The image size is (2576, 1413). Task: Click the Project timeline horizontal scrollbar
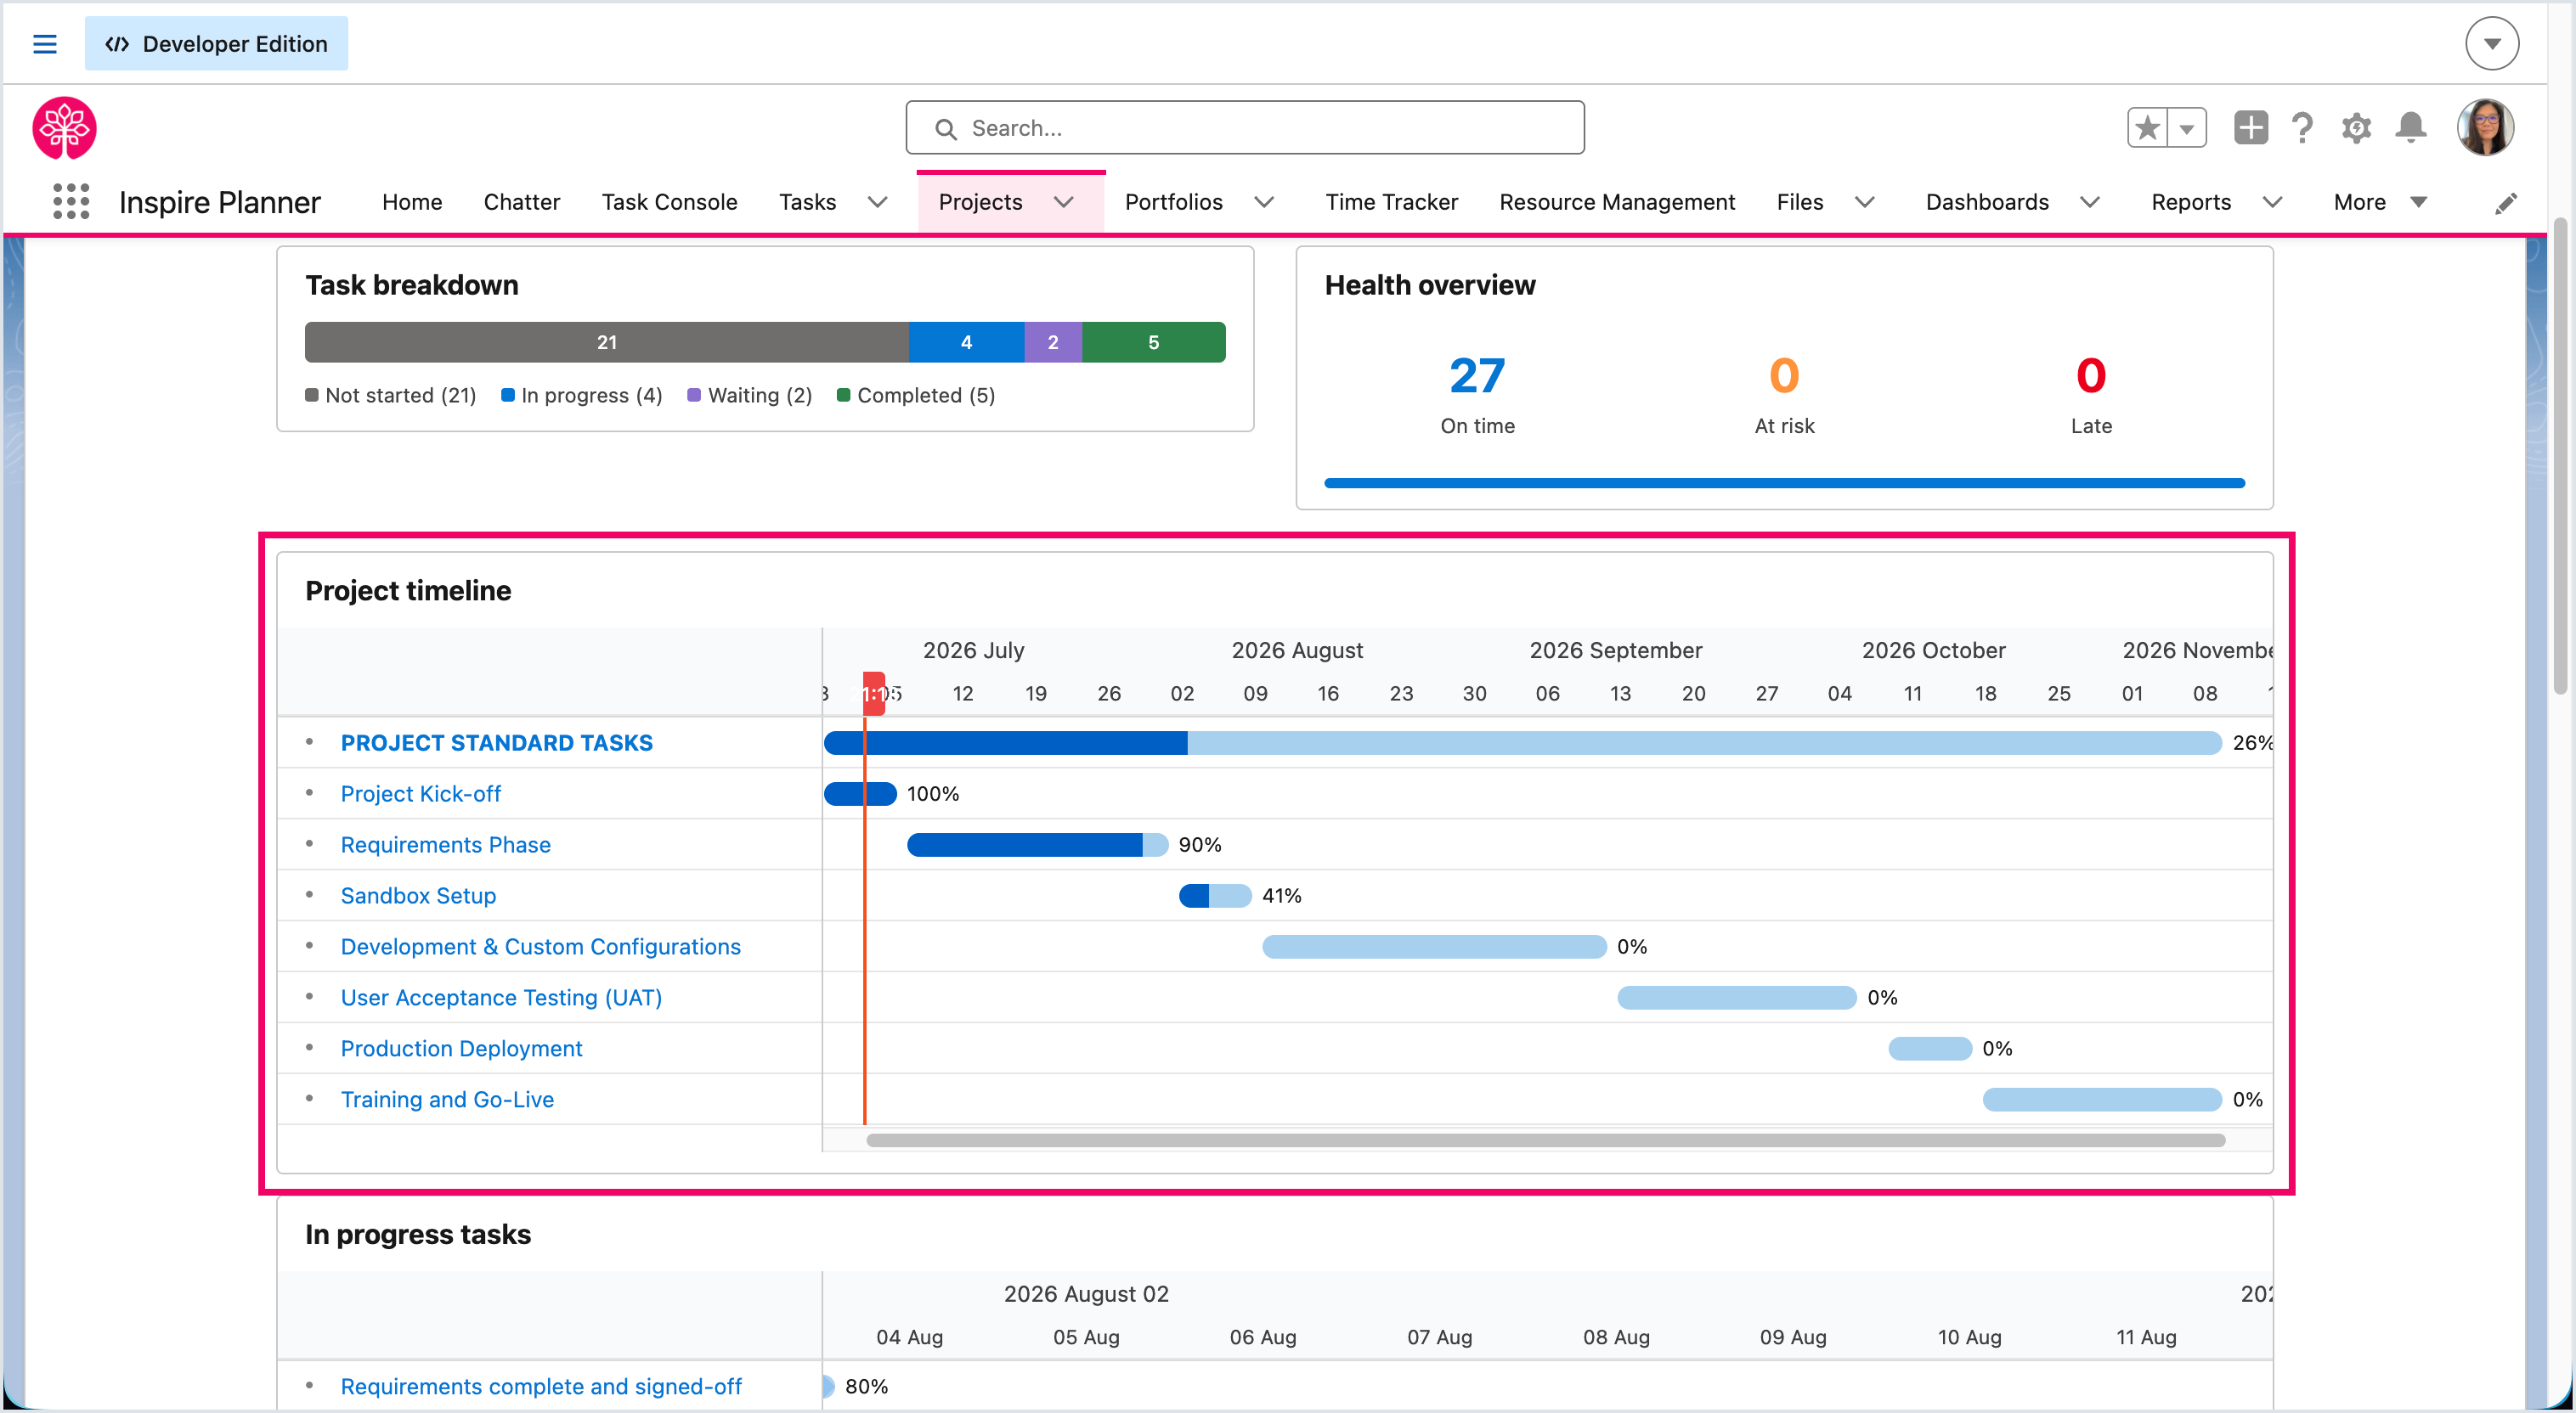click(1546, 1140)
